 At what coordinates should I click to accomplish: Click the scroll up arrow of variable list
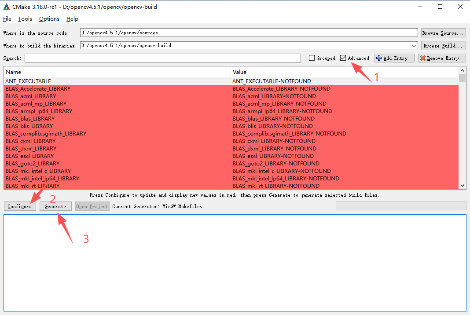pyautogui.click(x=462, y=70)
